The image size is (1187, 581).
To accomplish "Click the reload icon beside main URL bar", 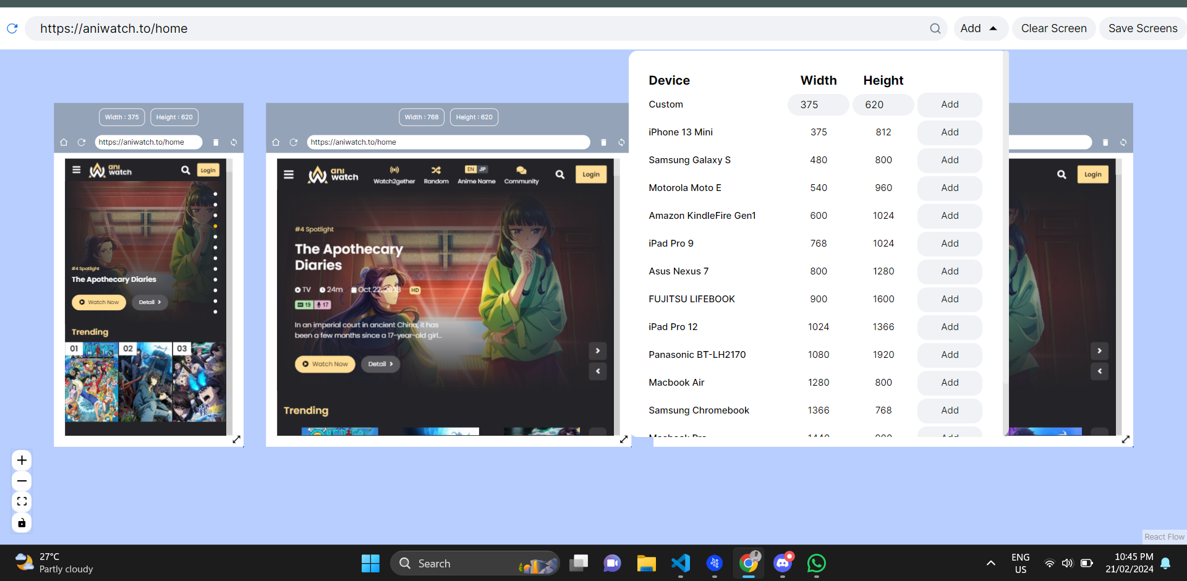I will click(12, 28).
